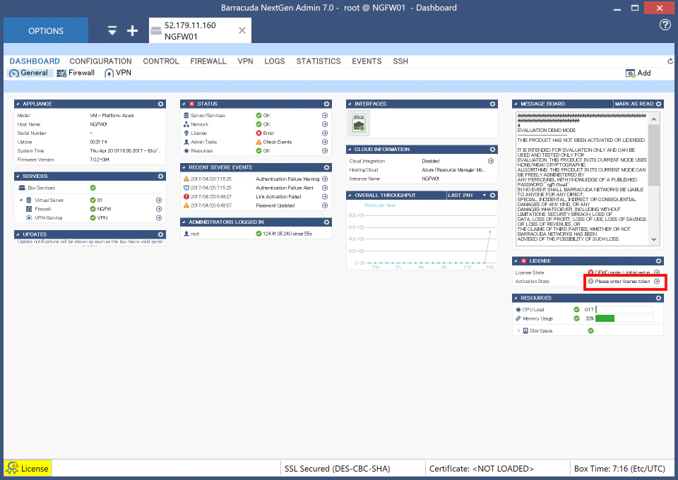Open the FIREWALL tab
This screenshot has width=678, height=480.
[208, 61]
